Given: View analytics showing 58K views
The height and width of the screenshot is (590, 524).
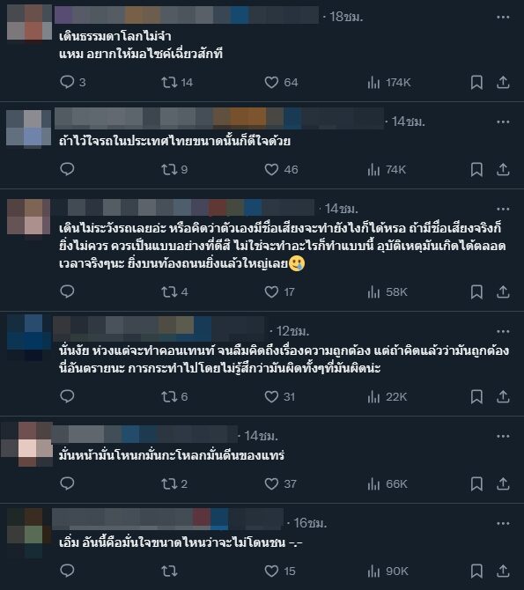Looking at the screenshot, I should pyautogui.click(x=387, y=292).
